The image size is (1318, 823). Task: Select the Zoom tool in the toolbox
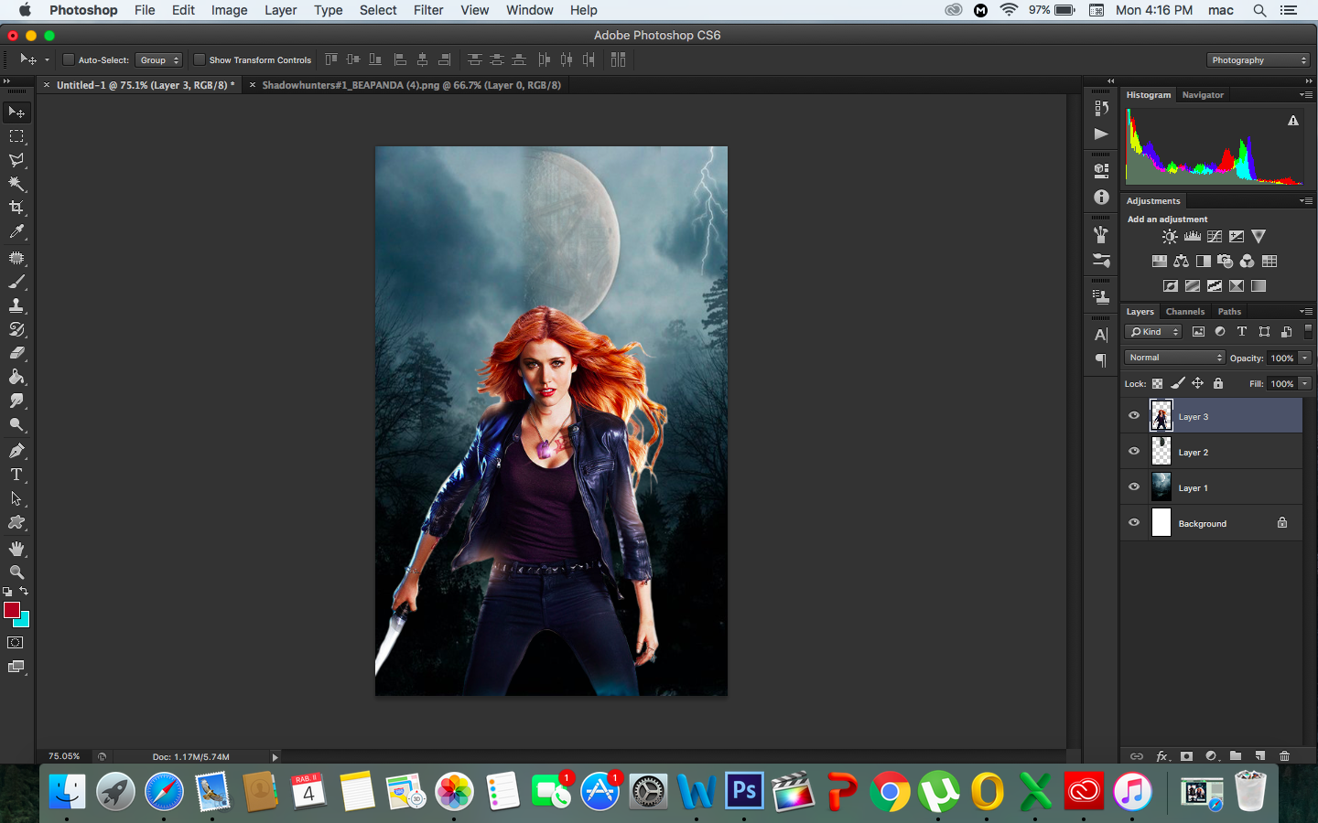16,572
